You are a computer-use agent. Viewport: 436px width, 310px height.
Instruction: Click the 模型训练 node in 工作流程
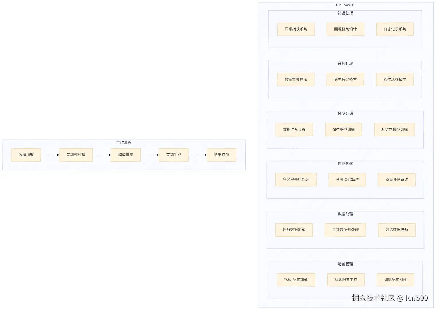click(x=126, y=155)
